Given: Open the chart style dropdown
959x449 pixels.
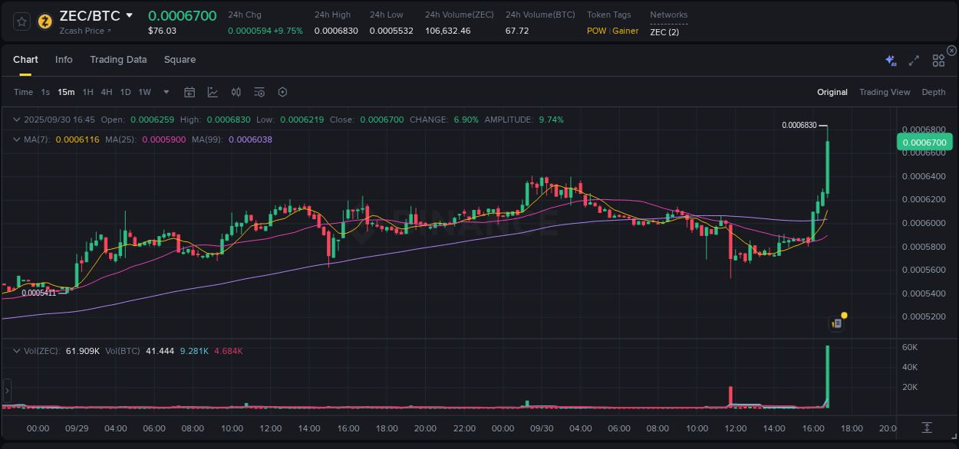Looking at the screenshot, I should [x=211, y=92].
